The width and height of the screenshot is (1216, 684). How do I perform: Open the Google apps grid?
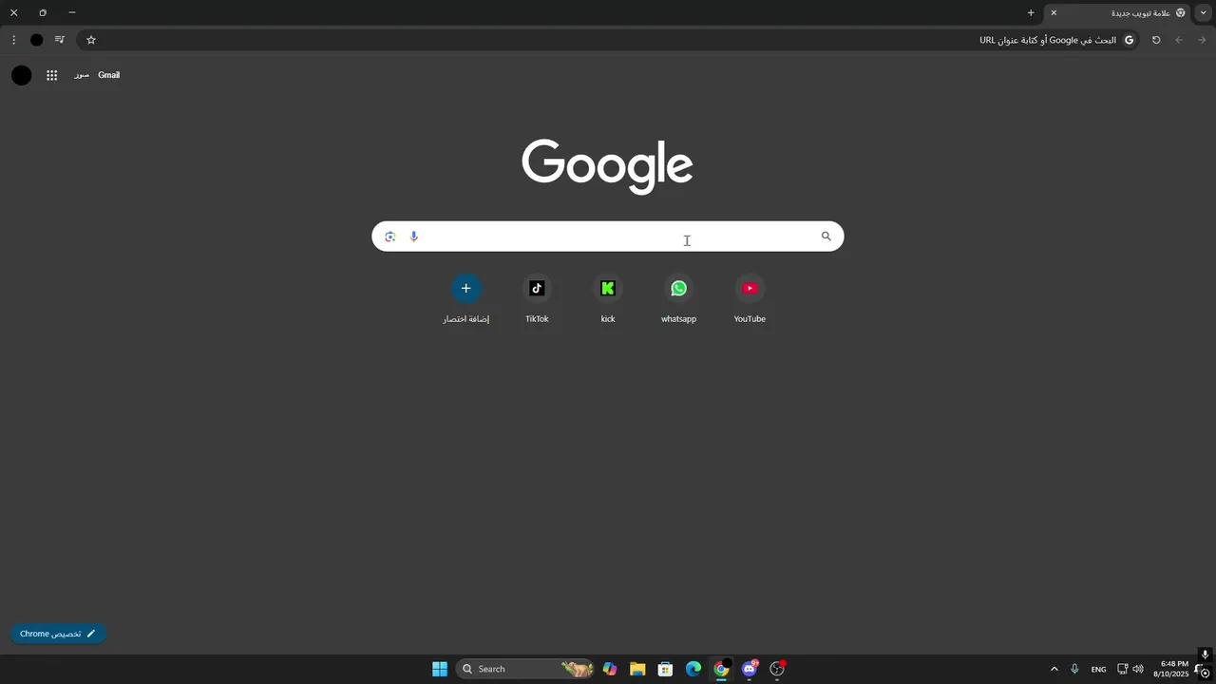click(52, 75)
